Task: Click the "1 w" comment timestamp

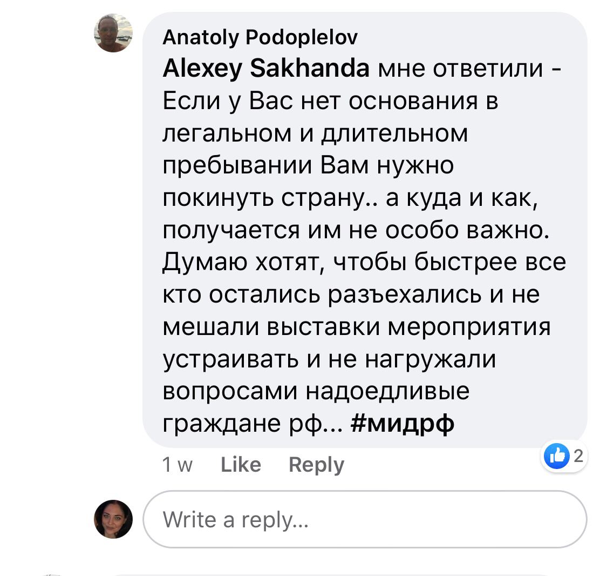Action: point(177,465)
